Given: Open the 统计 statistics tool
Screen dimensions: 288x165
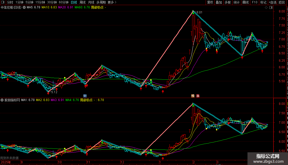Looking at the screenshot, I should tap(236, 2).
